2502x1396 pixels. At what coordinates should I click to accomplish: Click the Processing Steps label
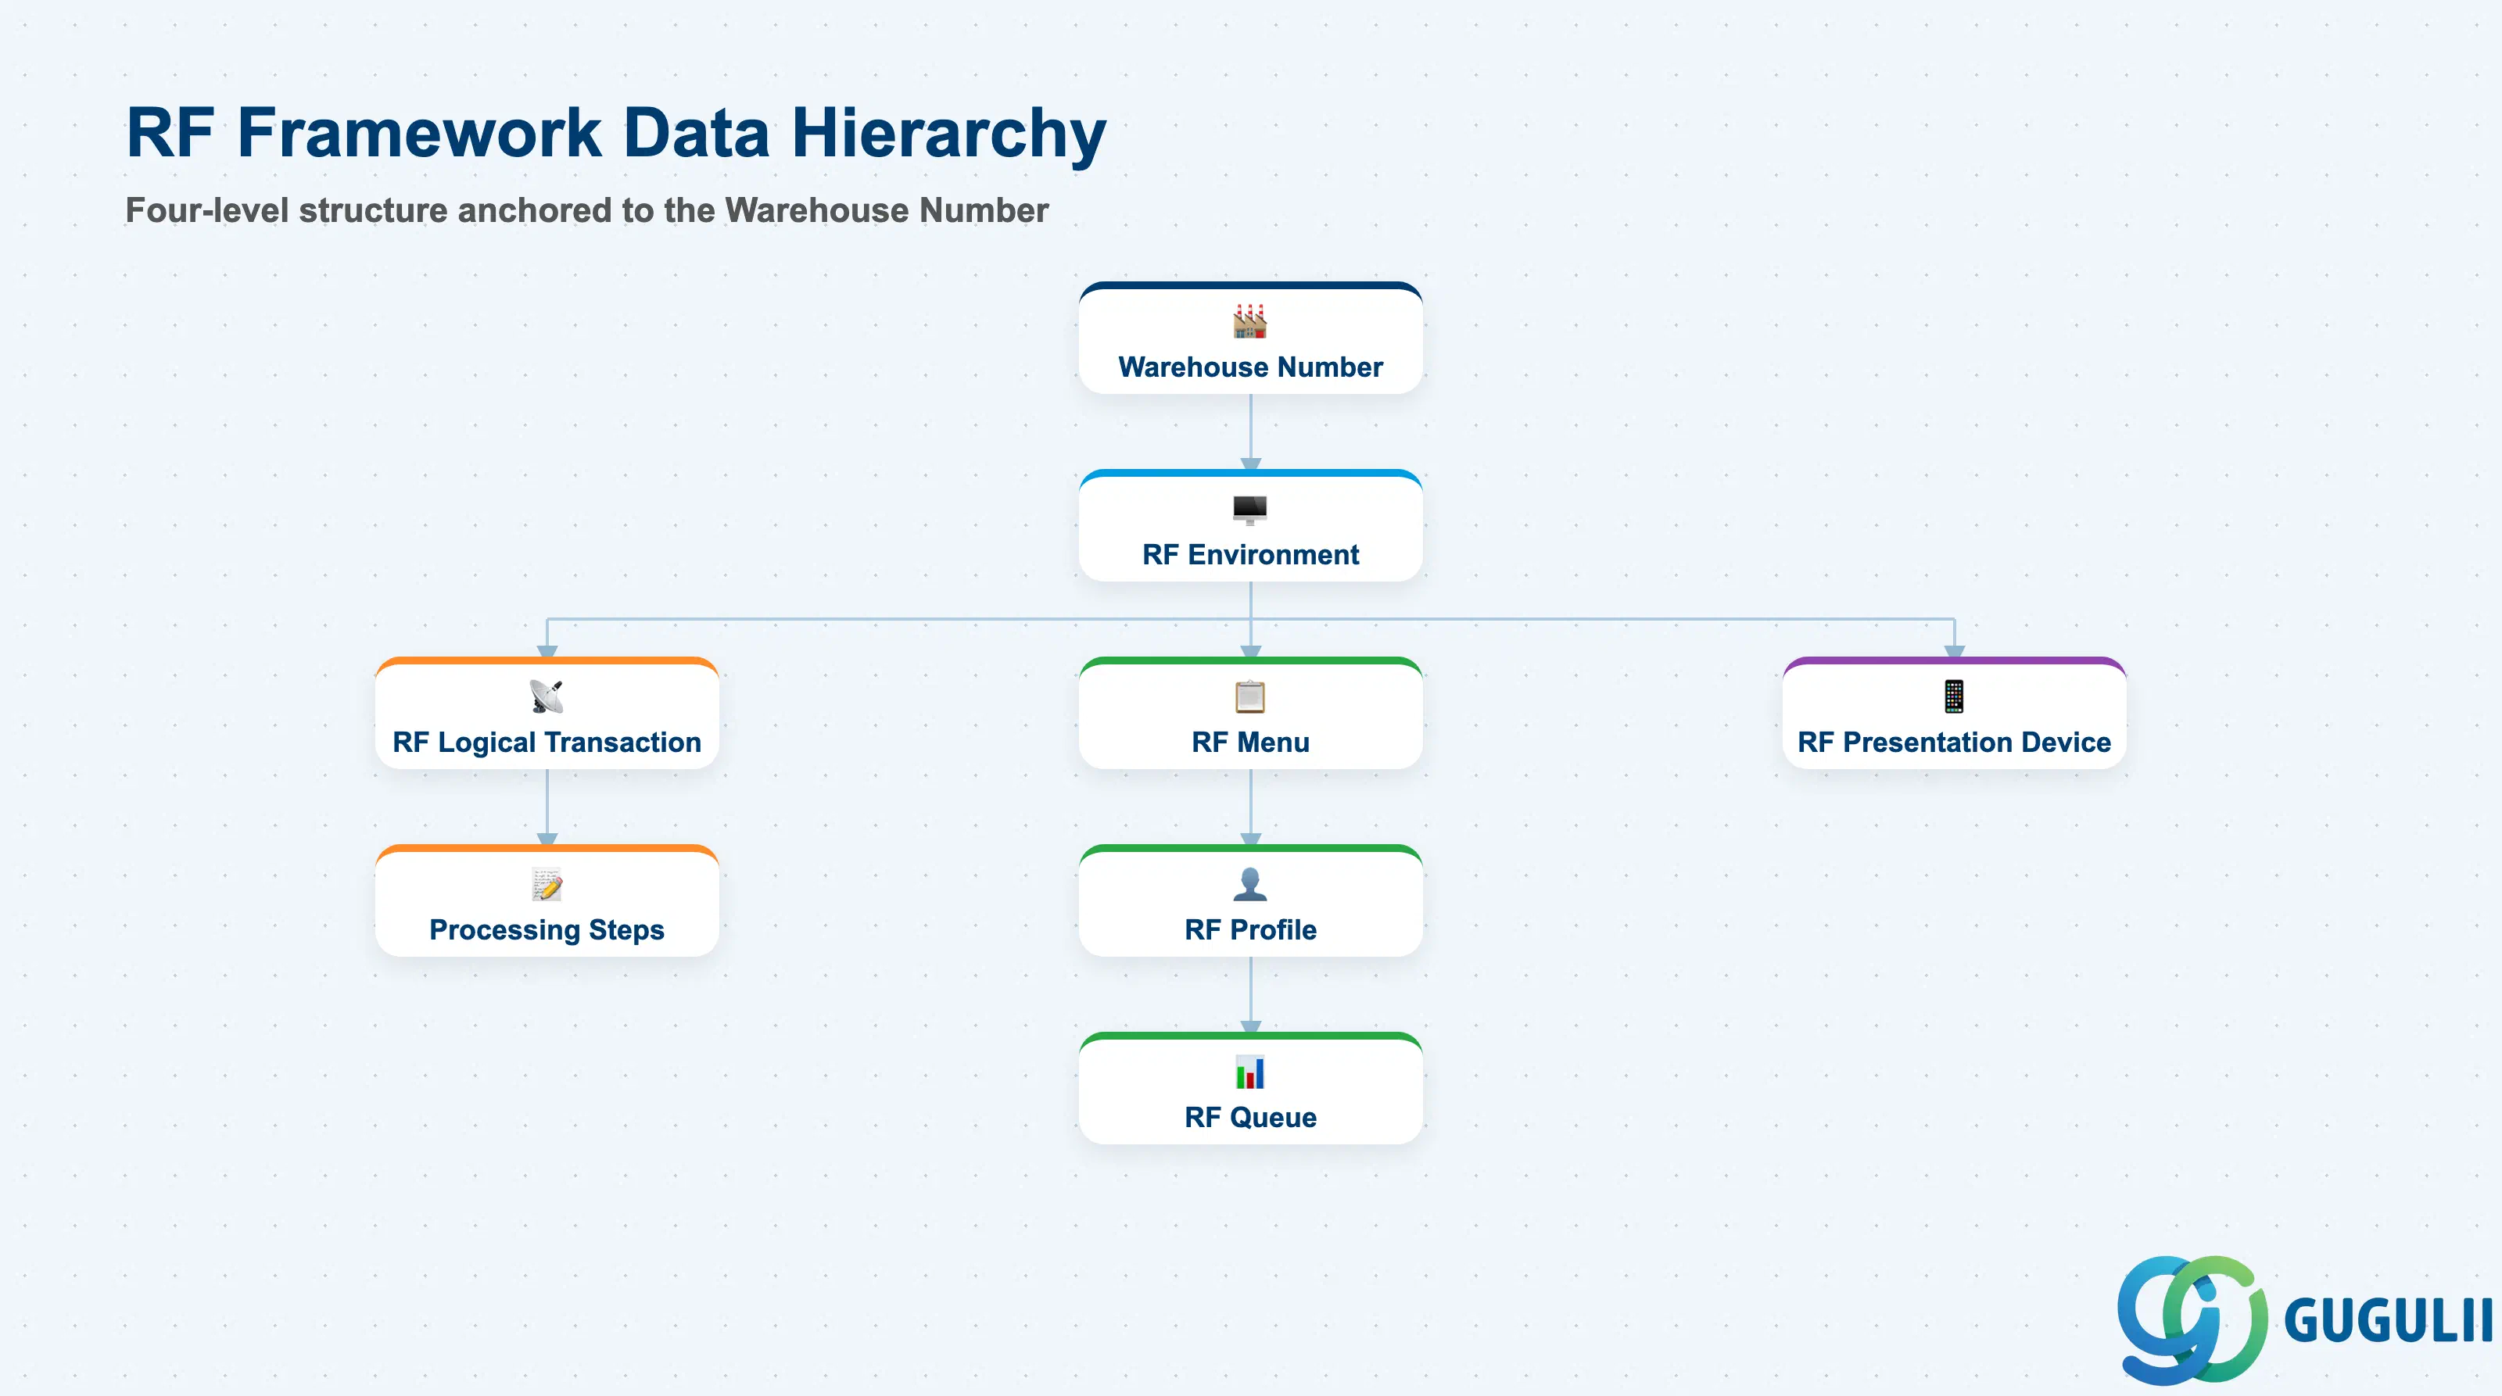click(x=547, y=930)
